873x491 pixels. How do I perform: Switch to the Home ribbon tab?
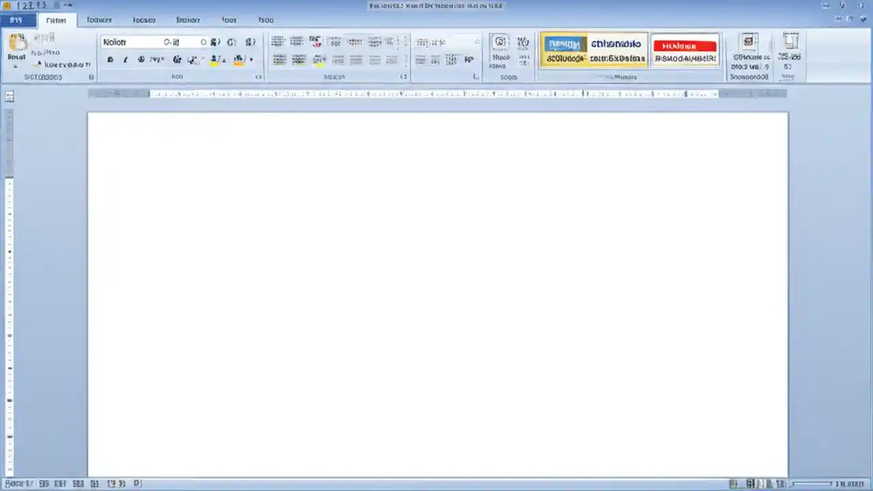[56, 20]
